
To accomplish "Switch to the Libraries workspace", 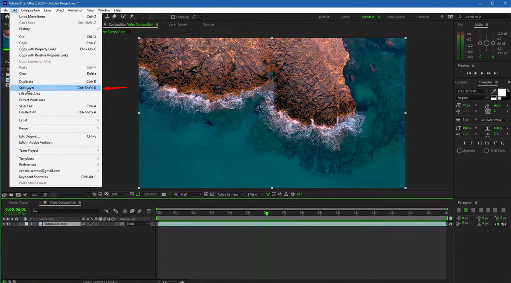I will coord(423,17).
